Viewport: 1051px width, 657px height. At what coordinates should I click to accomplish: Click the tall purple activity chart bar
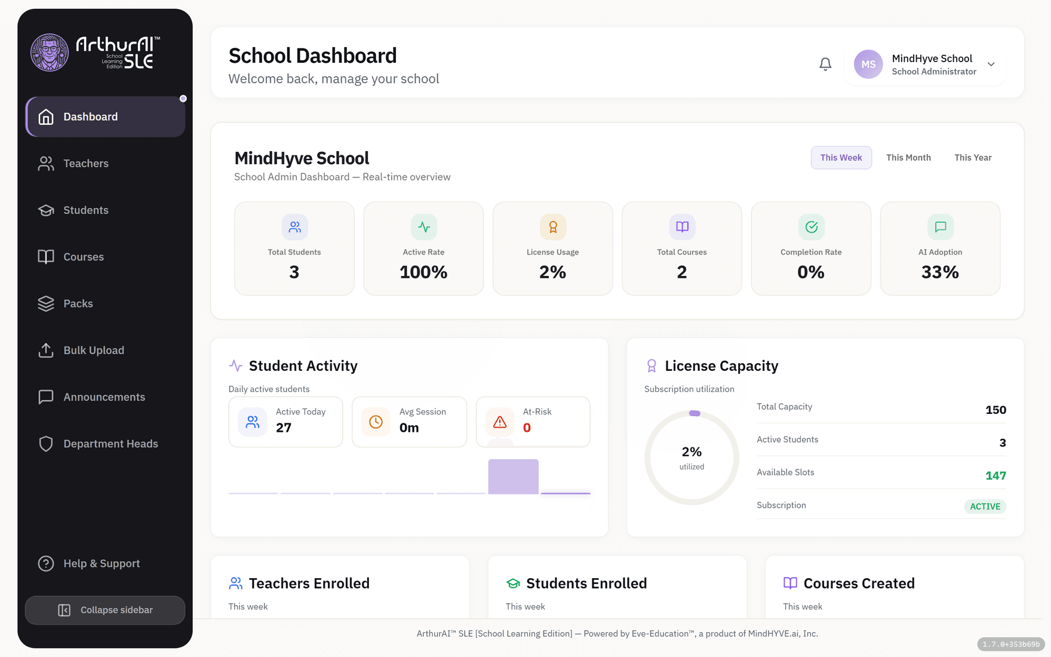coord(514,477)
